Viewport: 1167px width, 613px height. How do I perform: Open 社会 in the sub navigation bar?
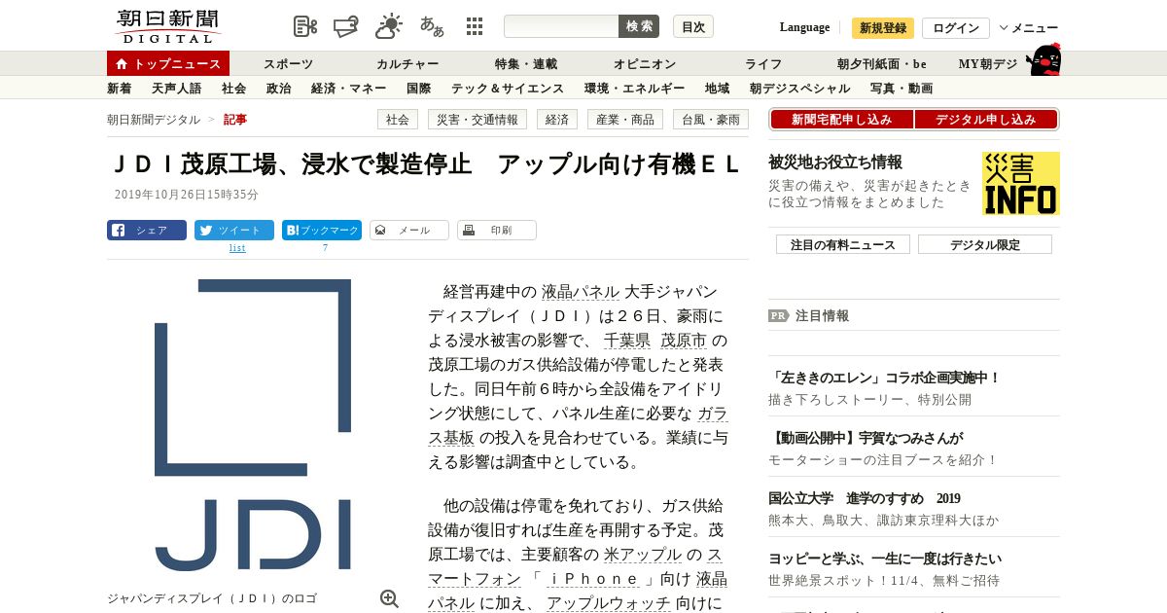click(233, 89)
